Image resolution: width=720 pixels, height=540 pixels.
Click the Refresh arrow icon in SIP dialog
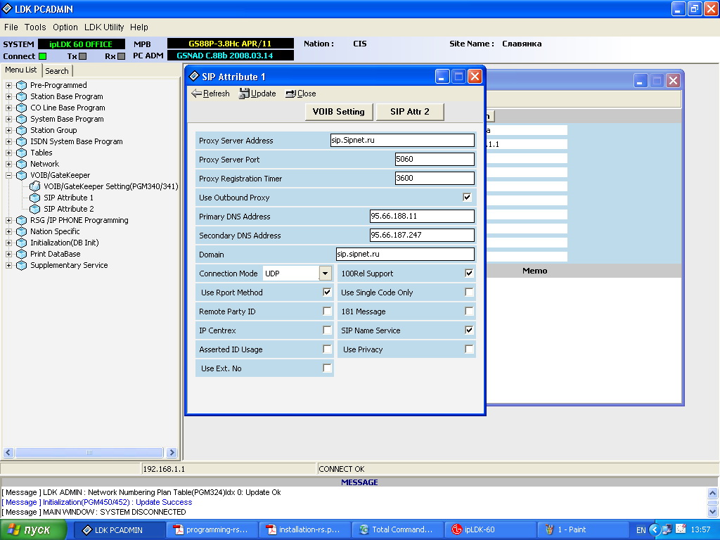click(197, 94)
